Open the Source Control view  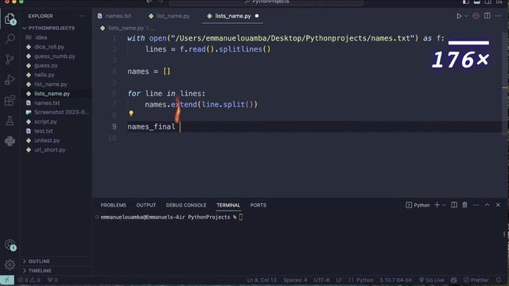click(10, 60)
